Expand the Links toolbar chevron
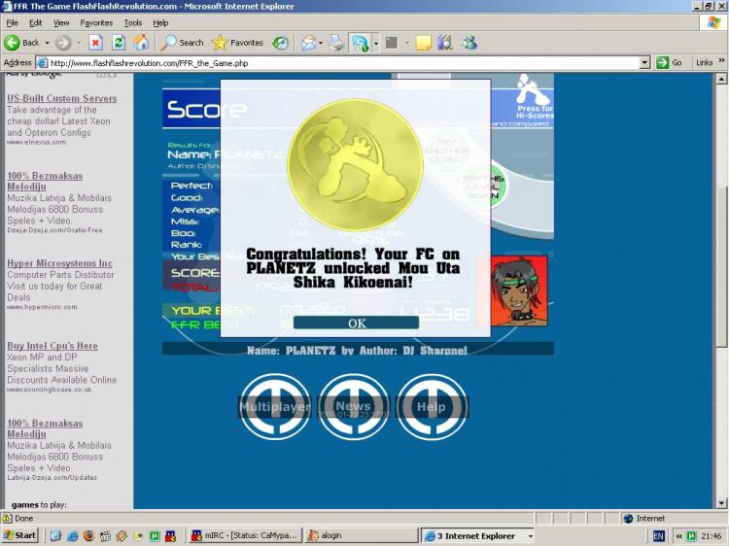This screenshot has width=729, height=546. [x=722, y=62]
